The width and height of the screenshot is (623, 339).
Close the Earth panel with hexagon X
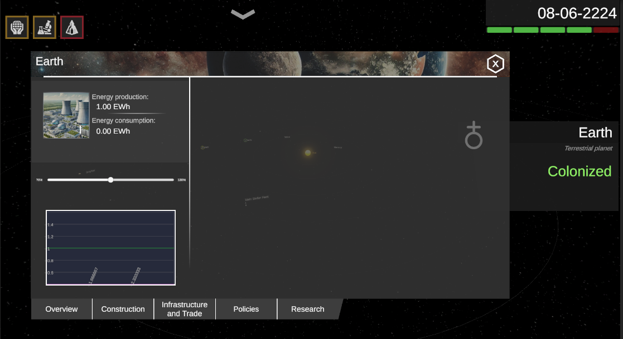point(495,64)
